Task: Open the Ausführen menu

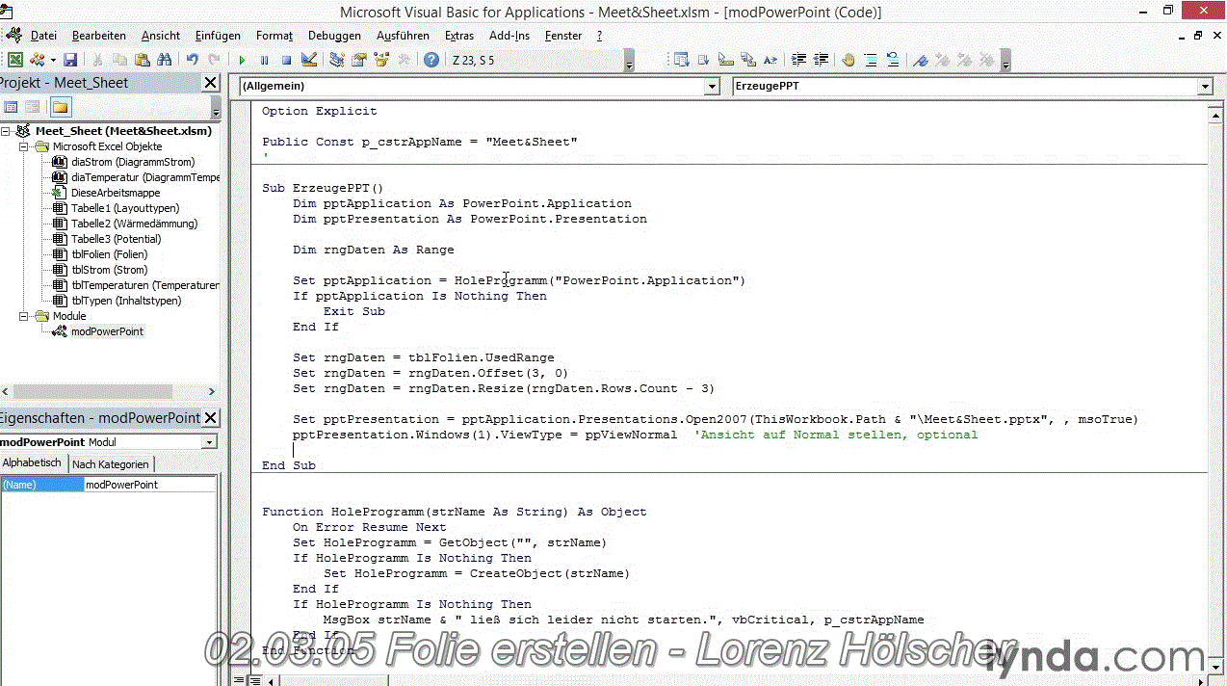Action: click(403, 36)
